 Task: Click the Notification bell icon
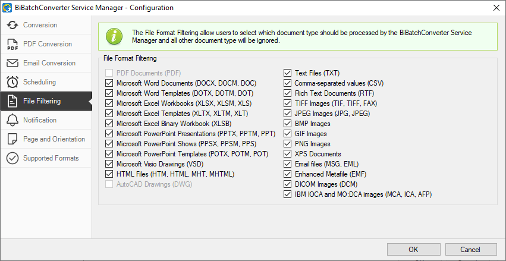pos(12,120)
